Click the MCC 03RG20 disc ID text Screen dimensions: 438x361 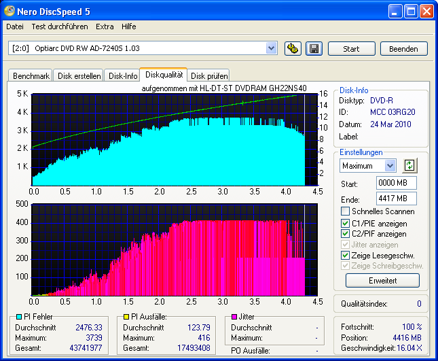tap(393, 112)
